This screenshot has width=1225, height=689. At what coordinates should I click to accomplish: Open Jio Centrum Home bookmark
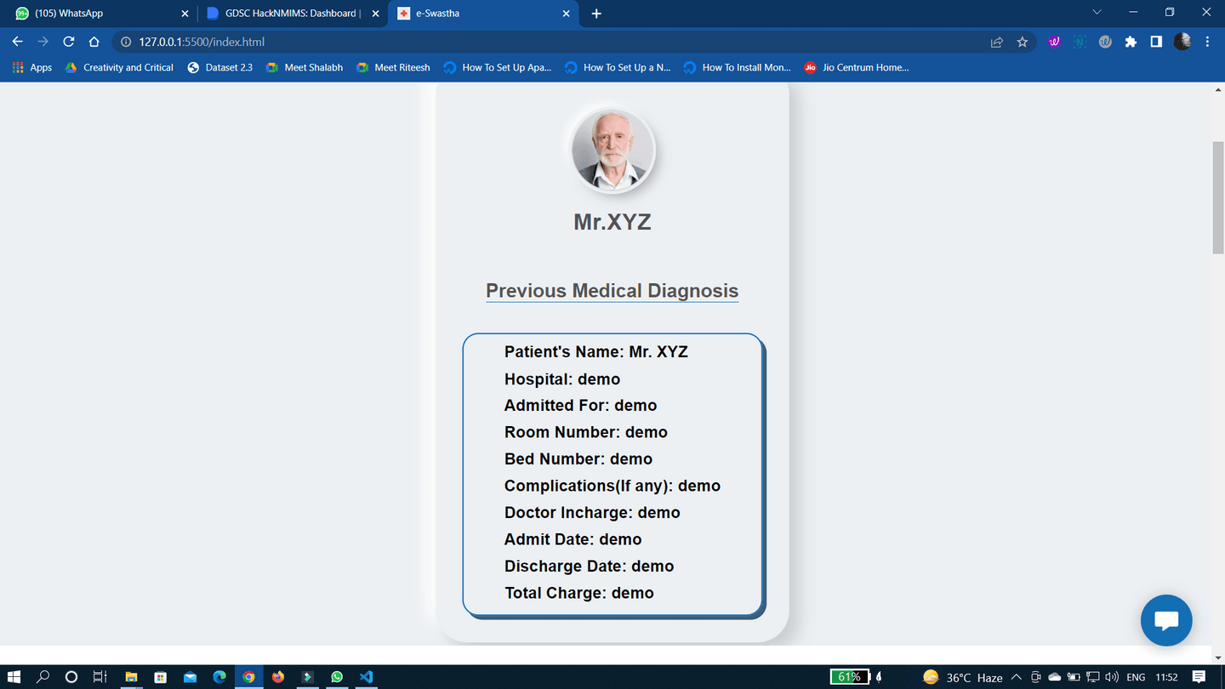point(856,67)
